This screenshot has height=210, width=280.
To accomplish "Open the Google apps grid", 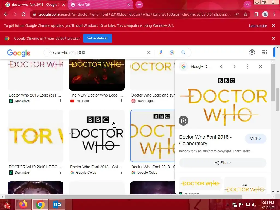I will [x=265, y=52].
